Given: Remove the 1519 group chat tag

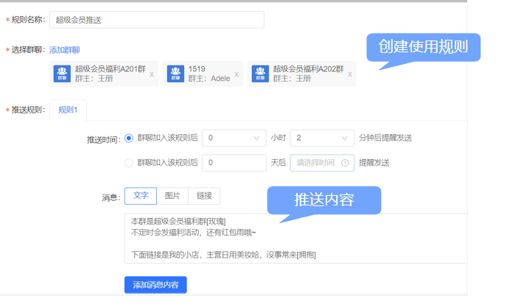Looking at the screenshot, I should click(237, 74).
